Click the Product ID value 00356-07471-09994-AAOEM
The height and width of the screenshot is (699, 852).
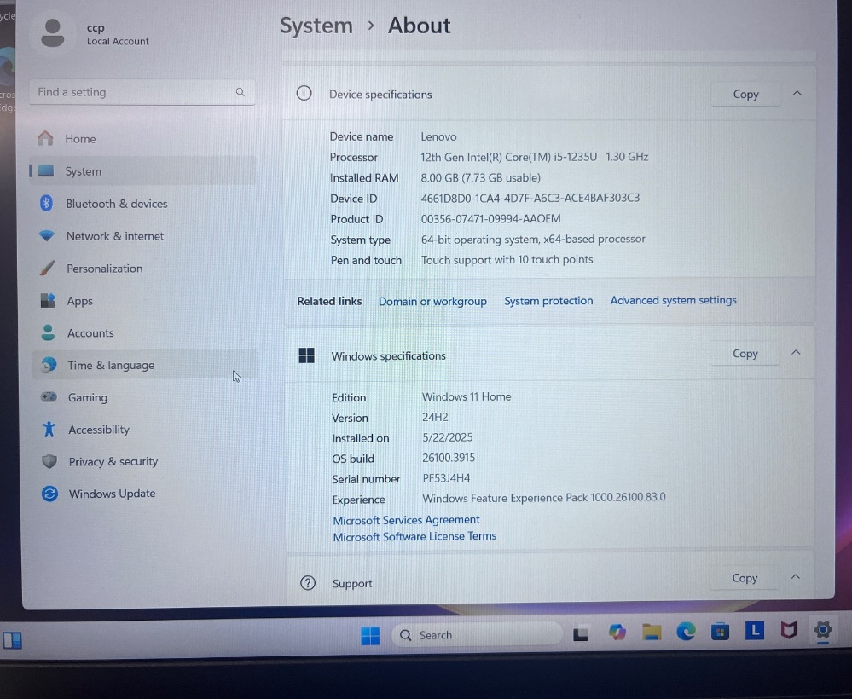pyautogui.click(x=490, y=219)
